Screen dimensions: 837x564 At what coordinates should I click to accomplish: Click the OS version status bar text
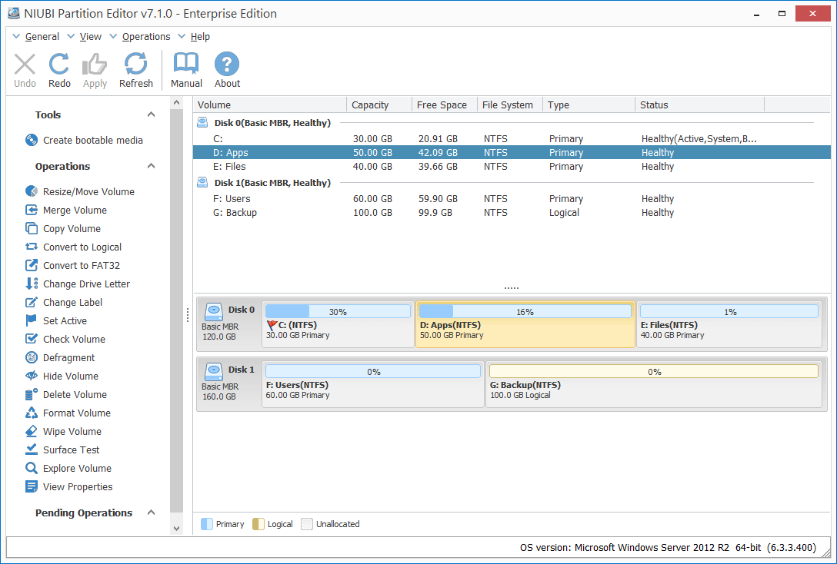(668, 547)
